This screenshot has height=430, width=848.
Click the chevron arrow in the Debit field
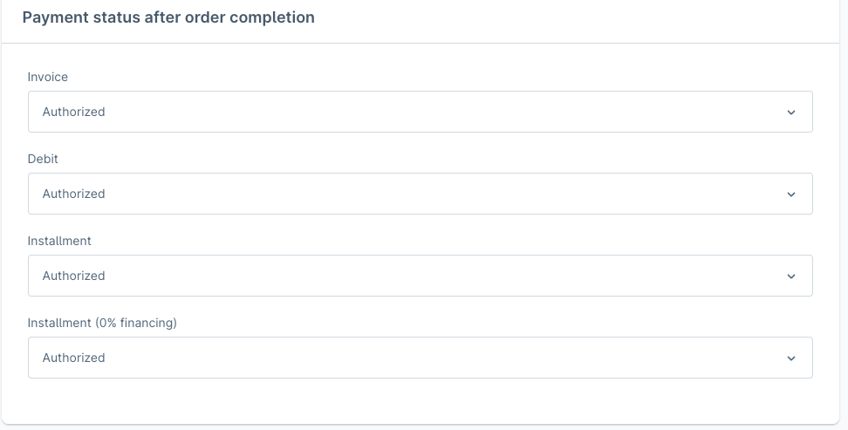pos(790,195)
